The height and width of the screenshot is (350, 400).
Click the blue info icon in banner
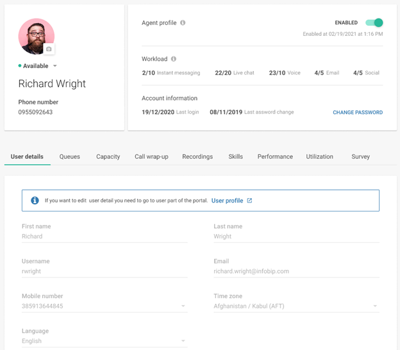[x=35, y=201]
